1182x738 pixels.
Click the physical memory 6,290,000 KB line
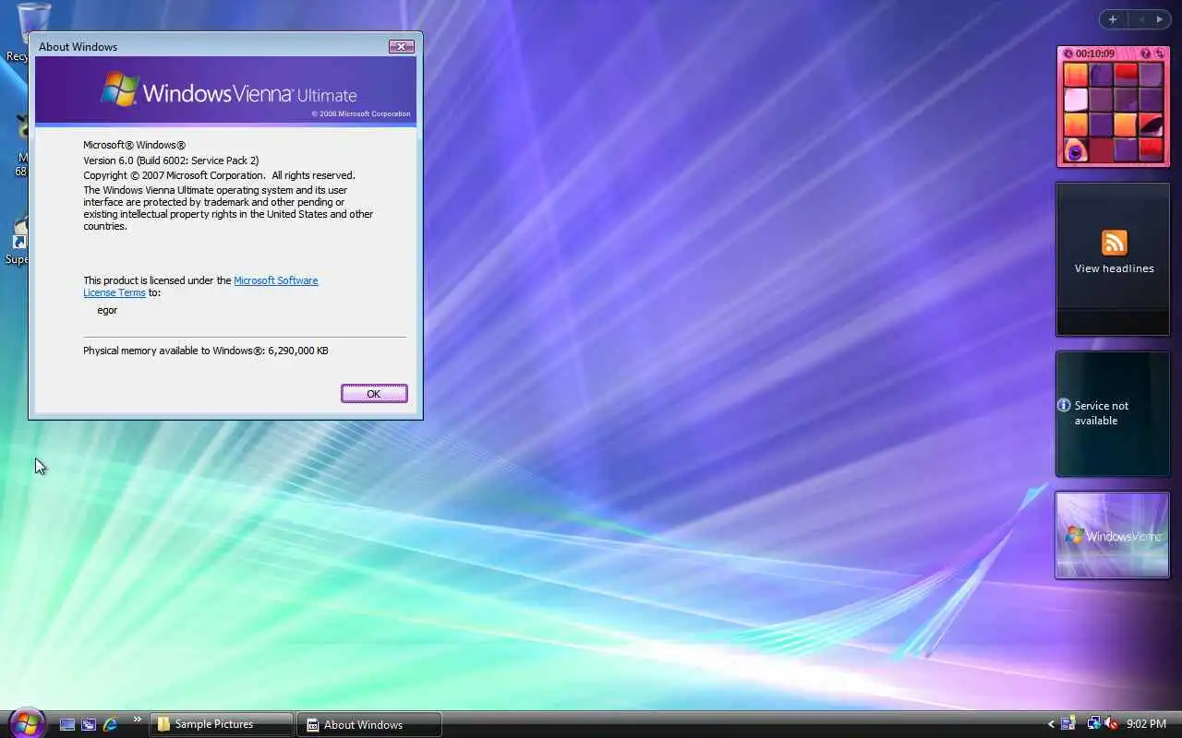206,351
